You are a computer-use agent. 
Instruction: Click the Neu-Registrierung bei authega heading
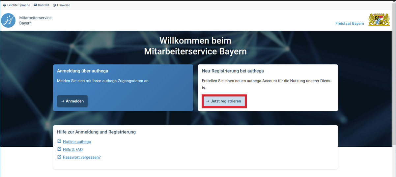click(x=233, y=71)
